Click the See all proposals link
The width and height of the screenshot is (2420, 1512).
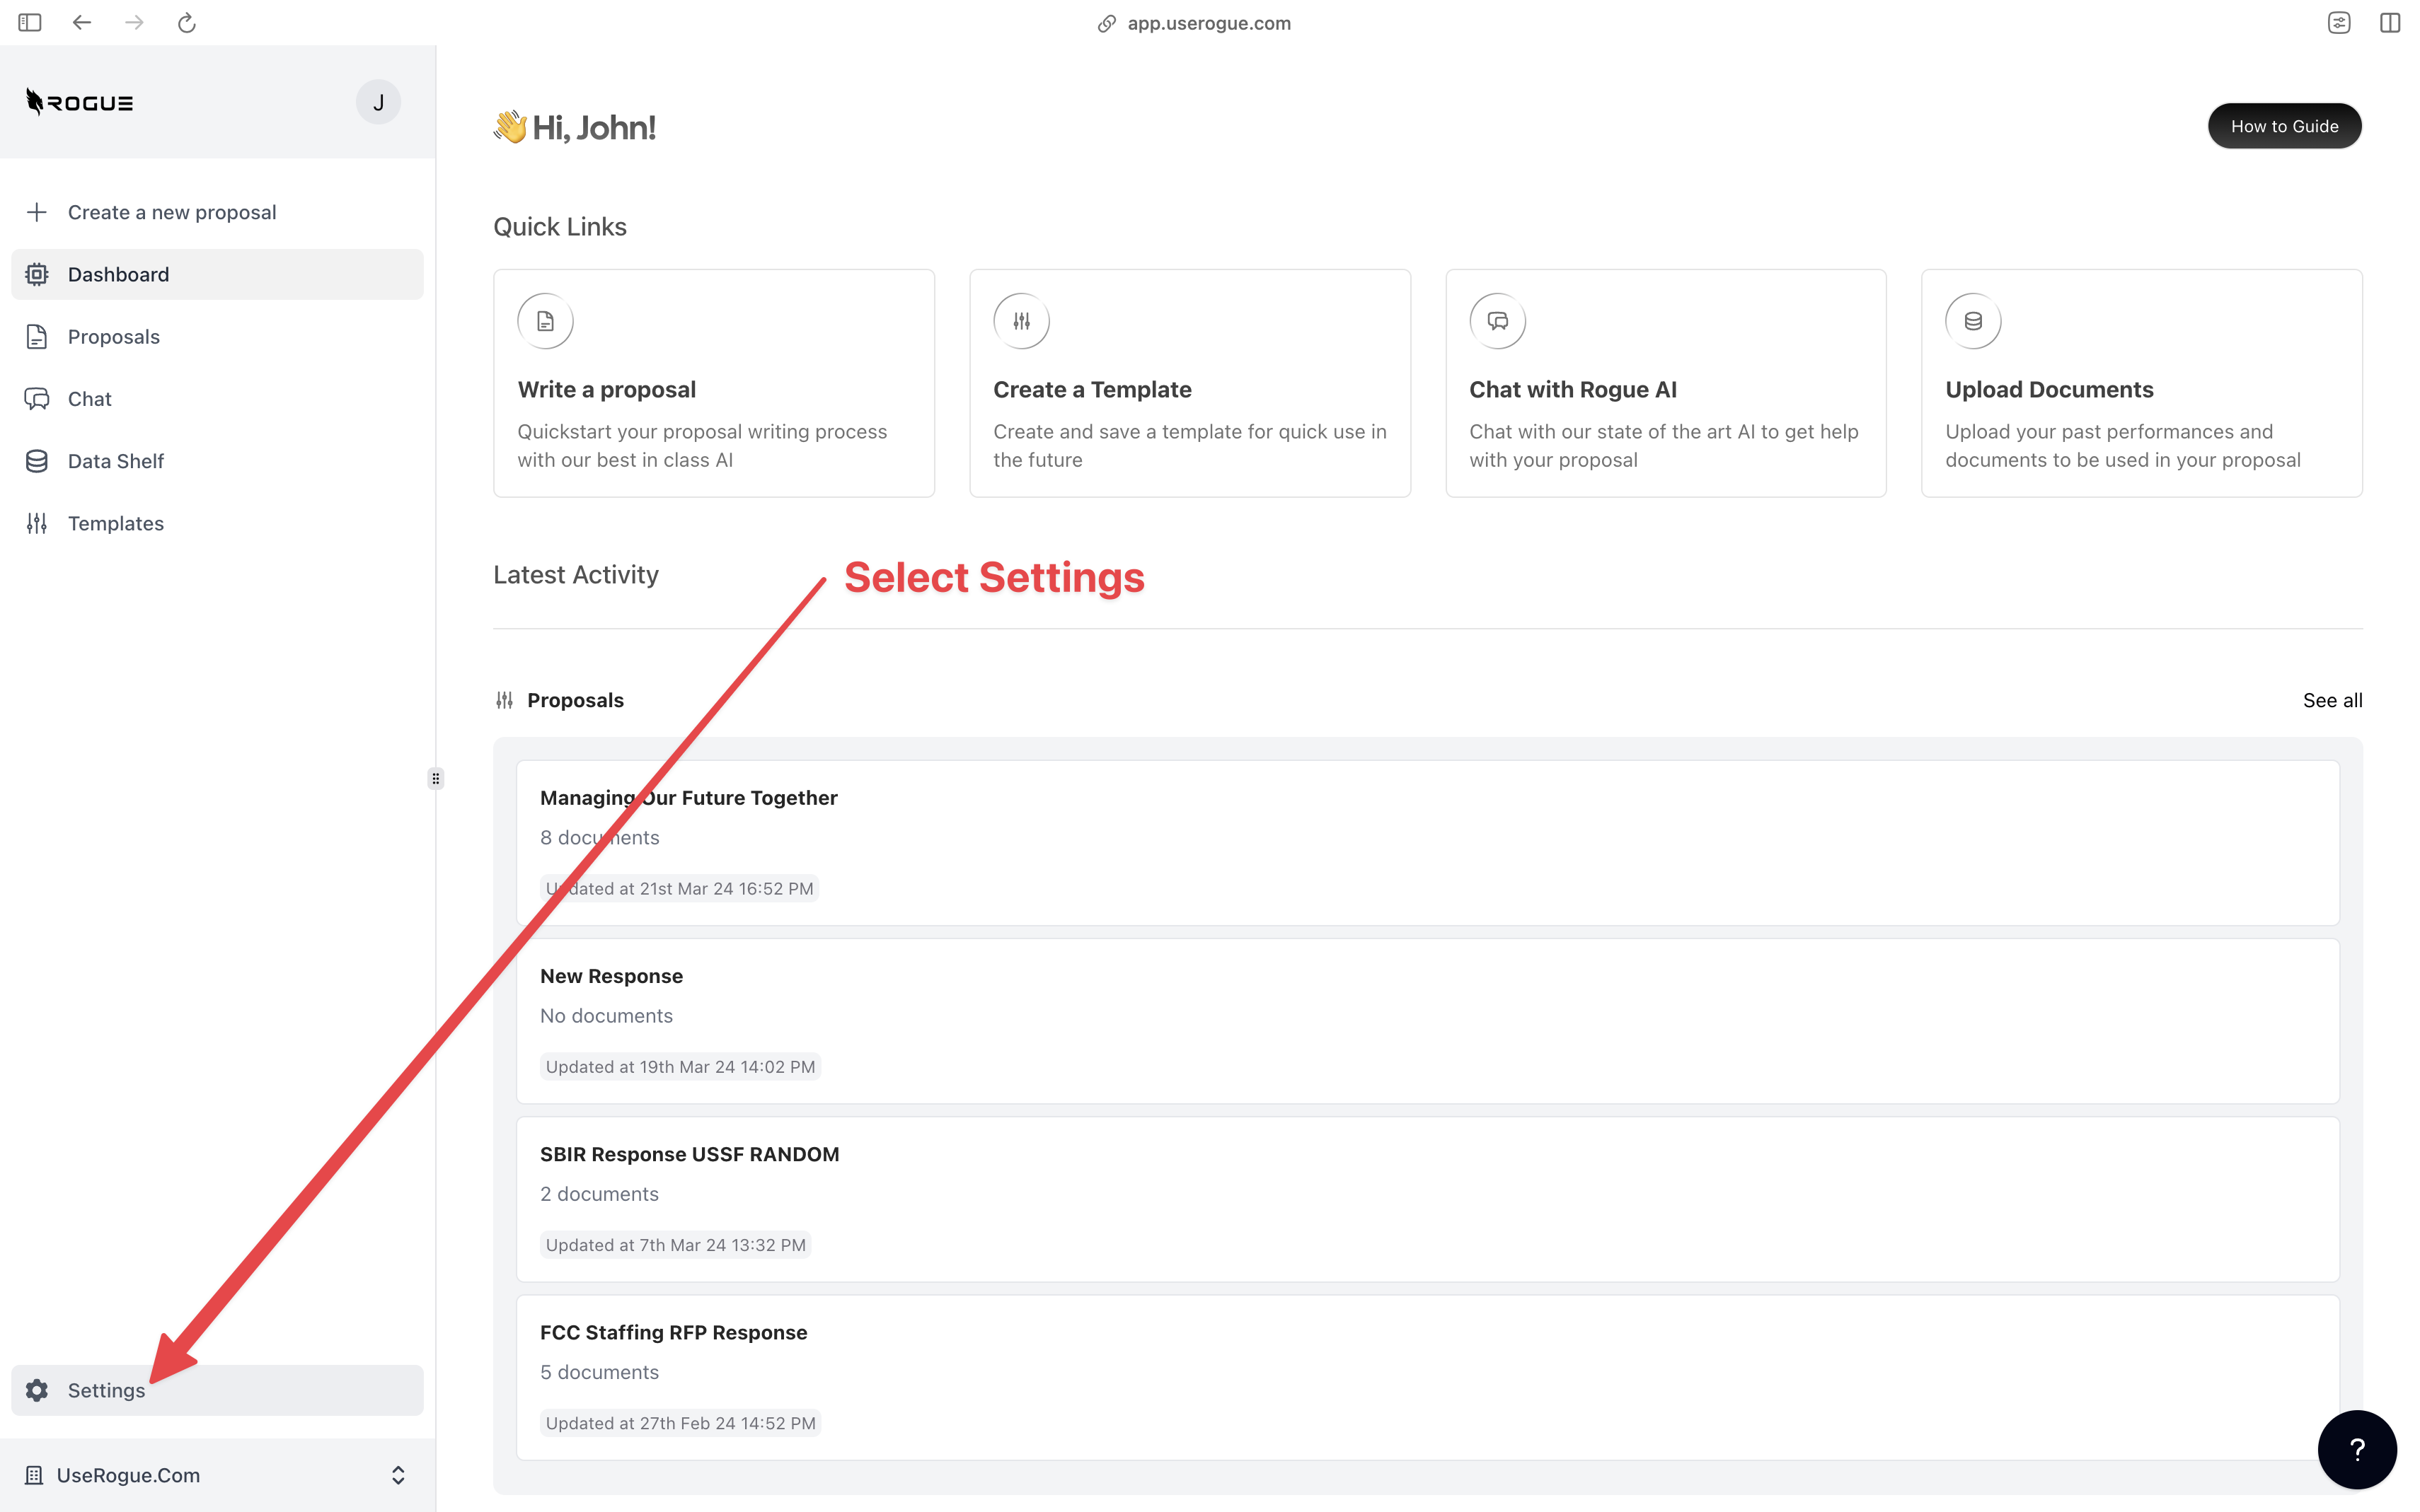coord(2332,700)
